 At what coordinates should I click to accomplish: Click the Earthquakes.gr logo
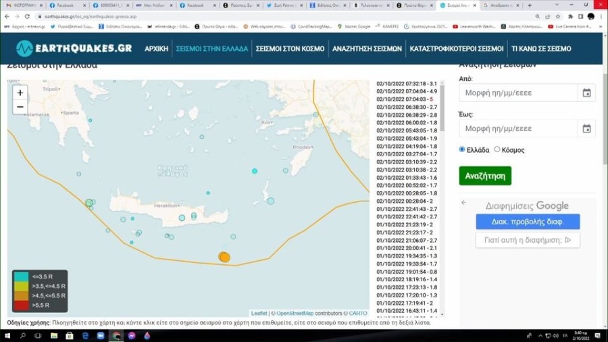click(74, 49)
